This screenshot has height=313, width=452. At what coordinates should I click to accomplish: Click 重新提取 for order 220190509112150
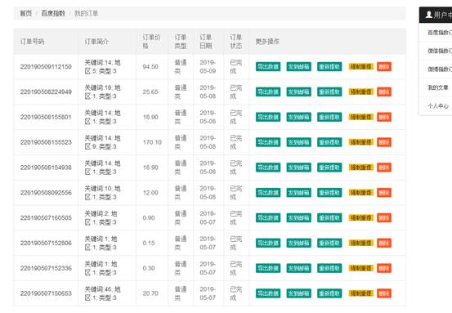point(329,66)
